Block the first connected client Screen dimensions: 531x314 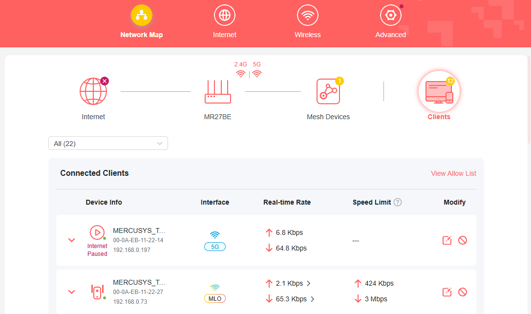click(463, 240)
